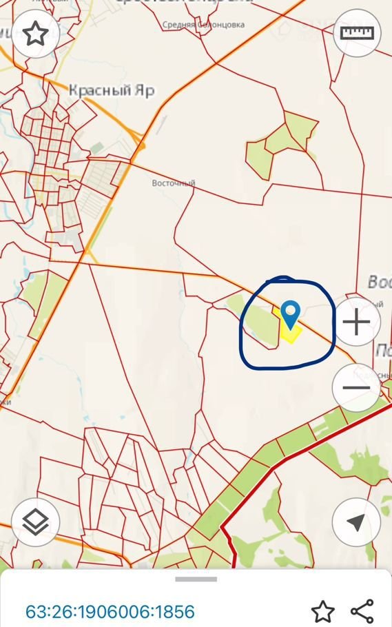
Task: Select the green strip parcel west of highway
Action: [45, 302]
